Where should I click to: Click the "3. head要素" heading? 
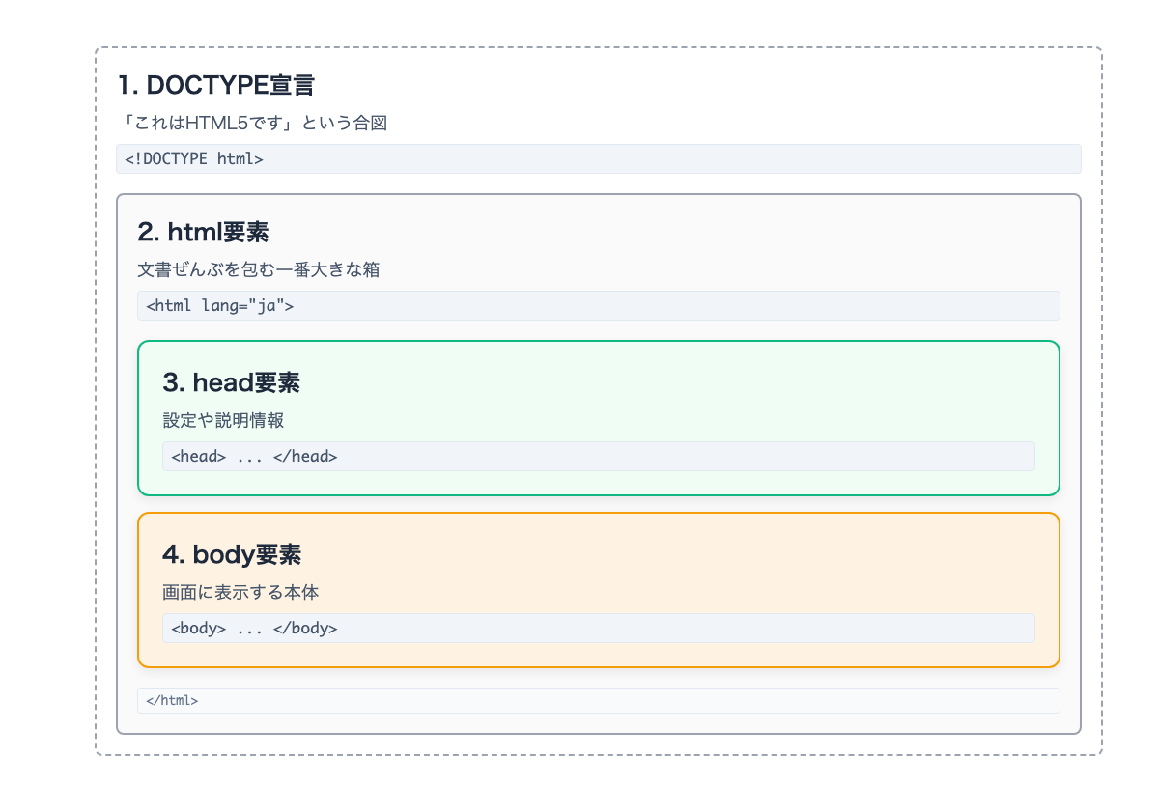pos(232,383)
